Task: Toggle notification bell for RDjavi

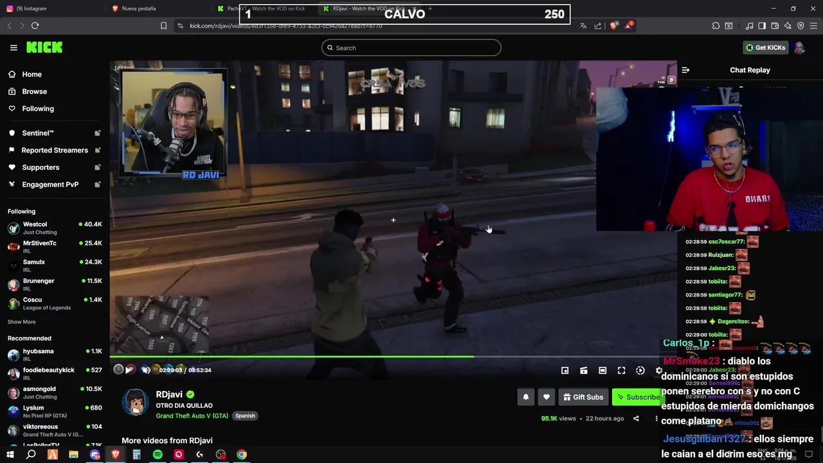Action: point(526,397)
